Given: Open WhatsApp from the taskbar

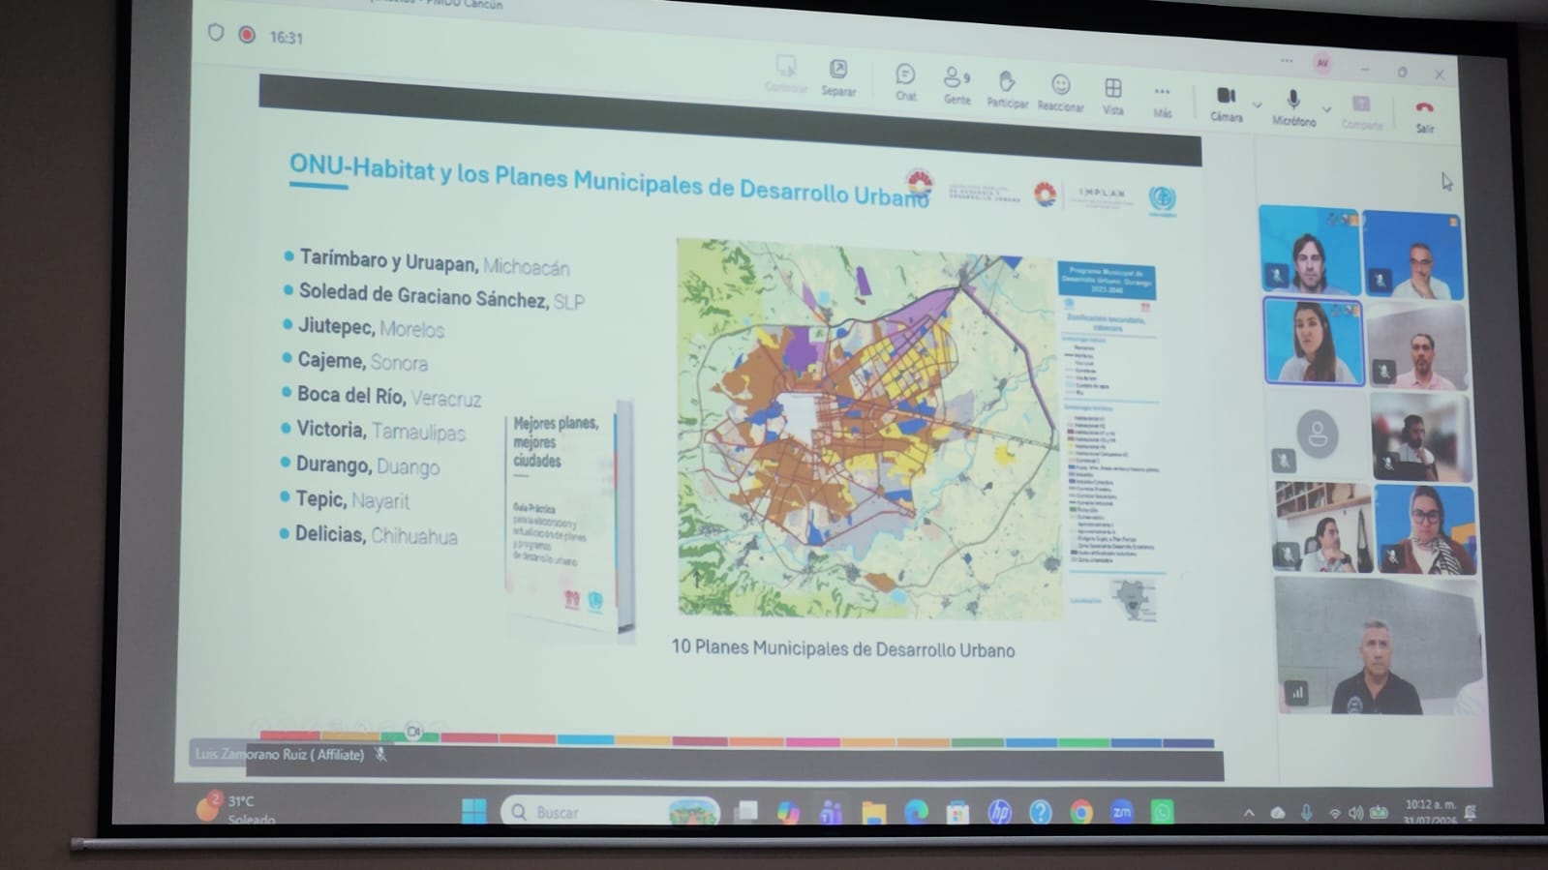Looking at the screenshot, I should [1163, 812].
